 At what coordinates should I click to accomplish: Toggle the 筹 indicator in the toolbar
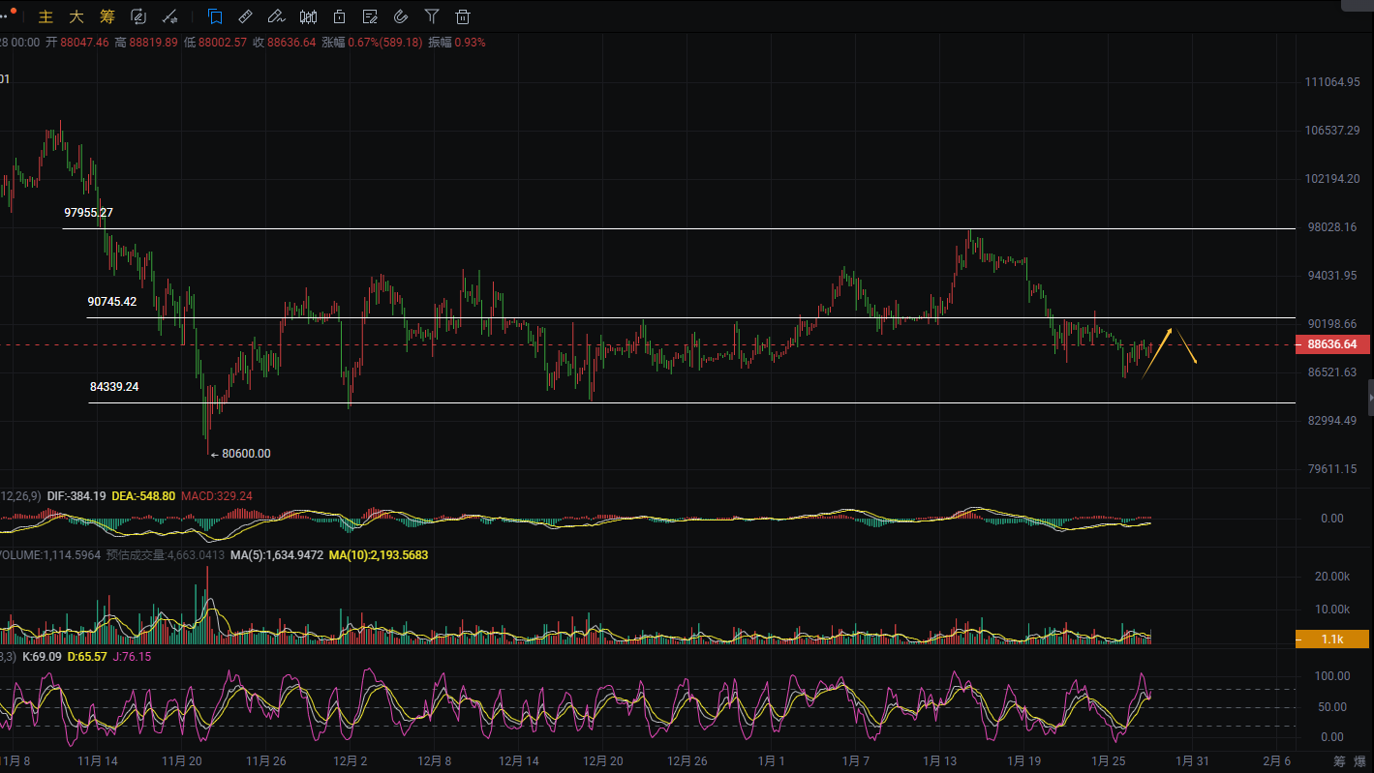tap(107, 16)
